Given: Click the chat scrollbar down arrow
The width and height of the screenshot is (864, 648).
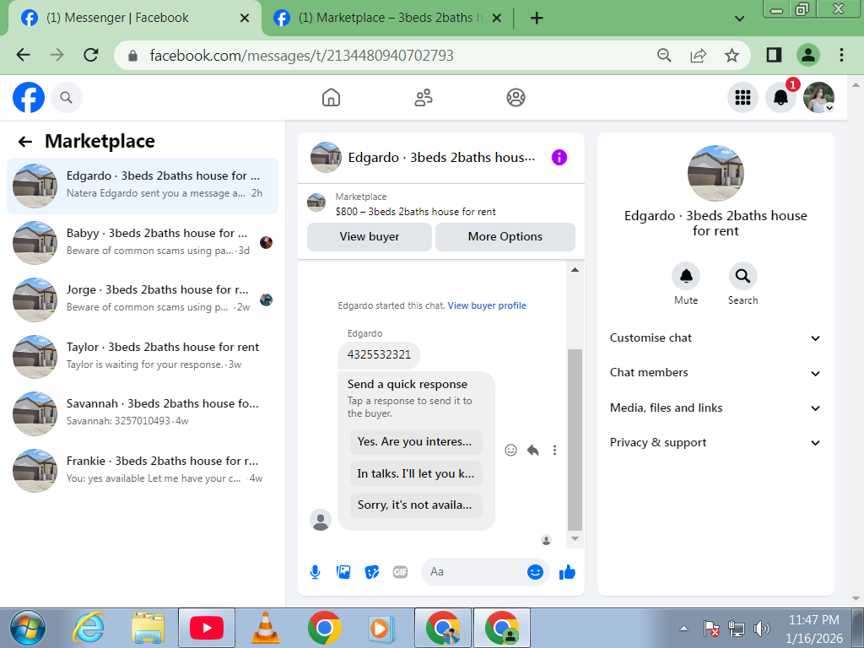Looking at the screenshot, I should tap(575, 539).
